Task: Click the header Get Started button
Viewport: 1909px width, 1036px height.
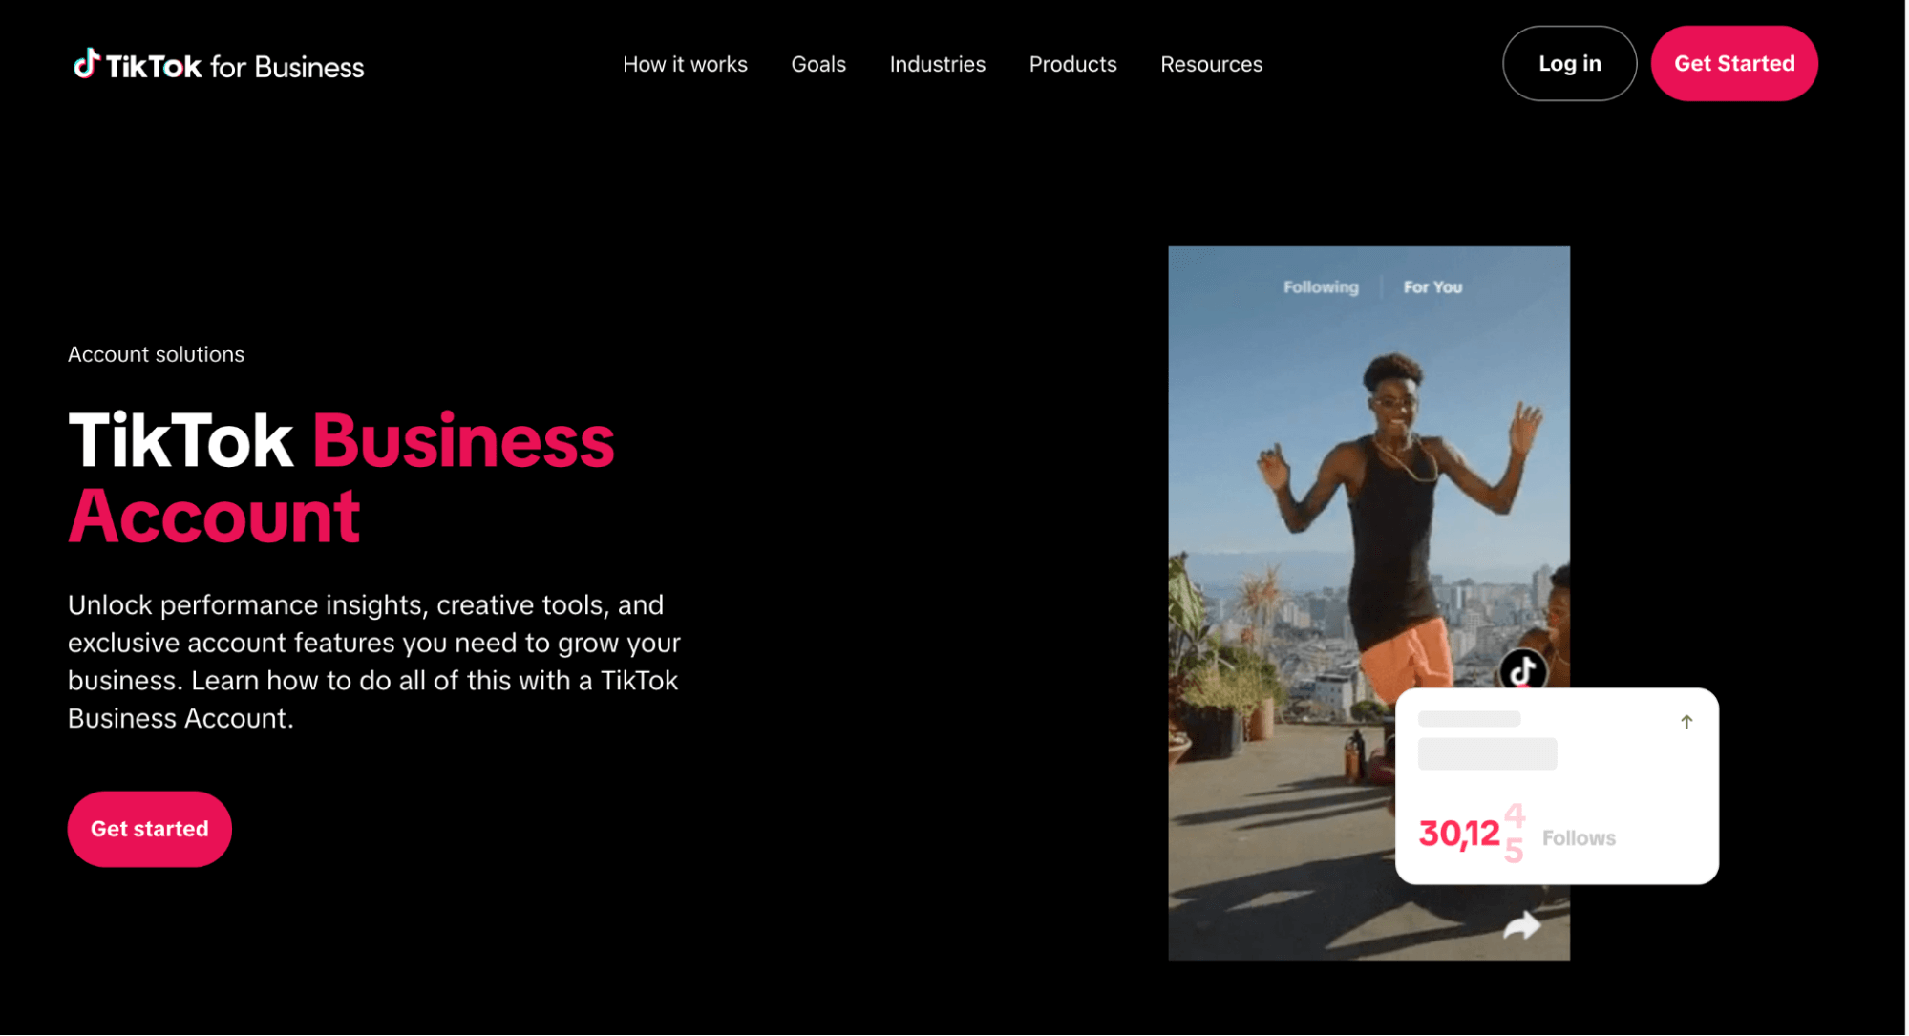Action: (1736, 63)
